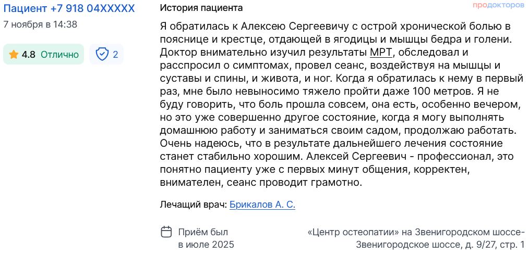This screenshot has height=255, width=529.
Task: Click the underlined МРТ term
Action: pyautogui.click(x=381, y=52)
